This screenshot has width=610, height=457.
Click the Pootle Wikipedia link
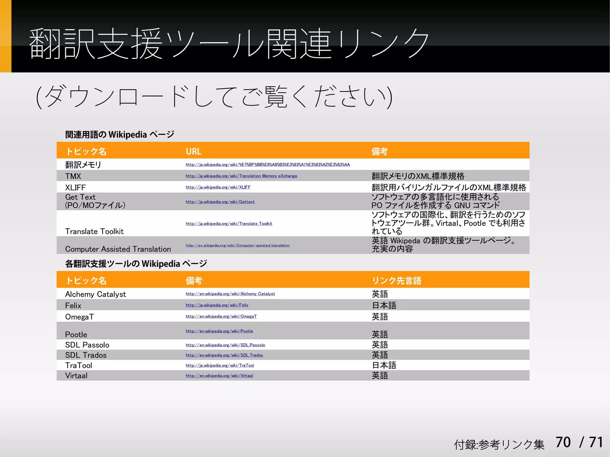(219, 331)
